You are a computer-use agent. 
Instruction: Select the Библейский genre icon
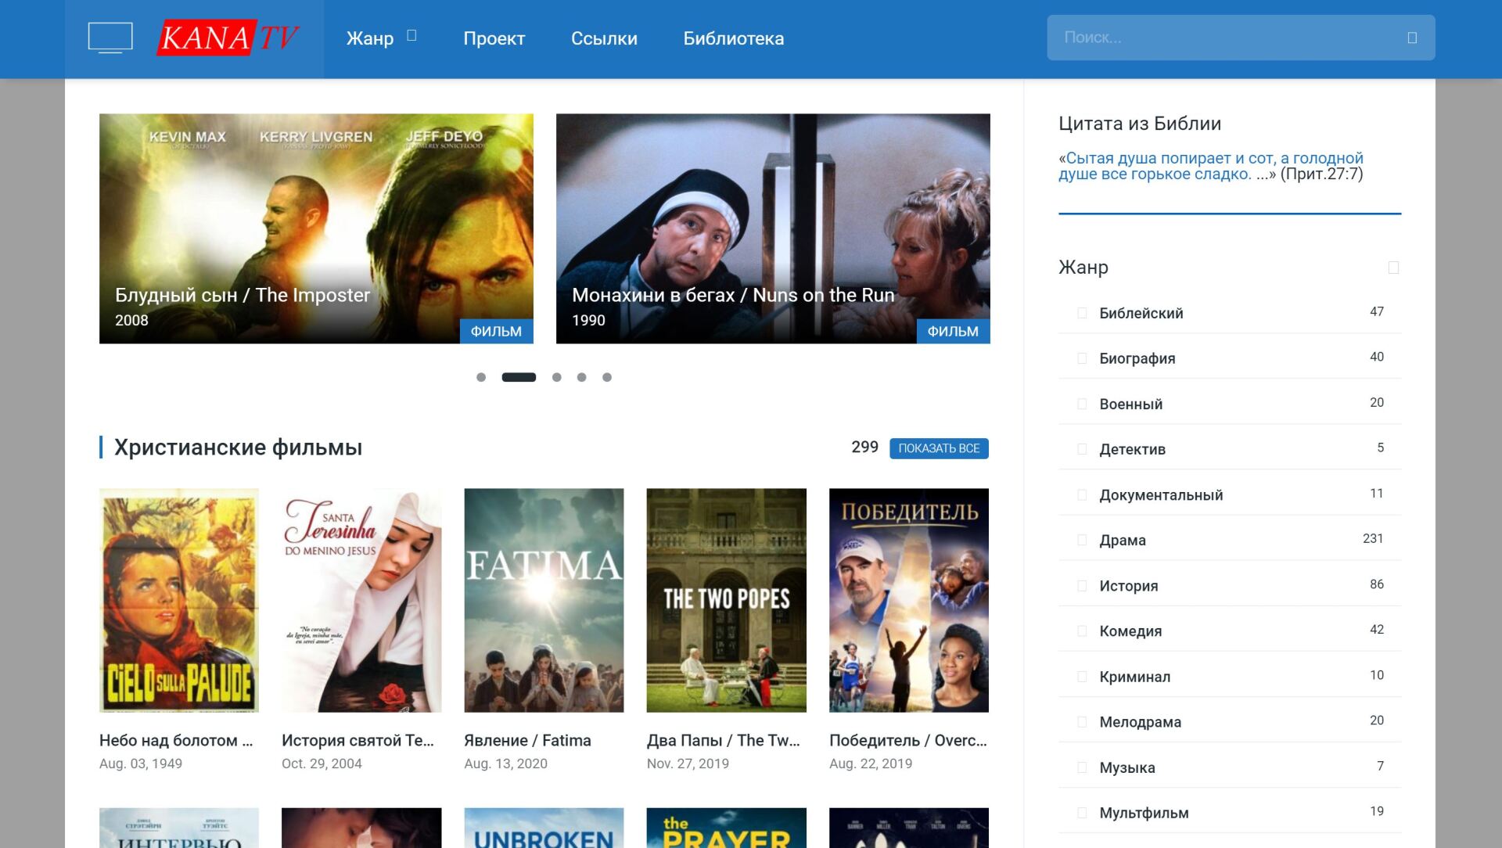click(1082, 313)
